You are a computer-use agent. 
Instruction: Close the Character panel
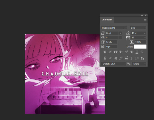click(146, 15)
